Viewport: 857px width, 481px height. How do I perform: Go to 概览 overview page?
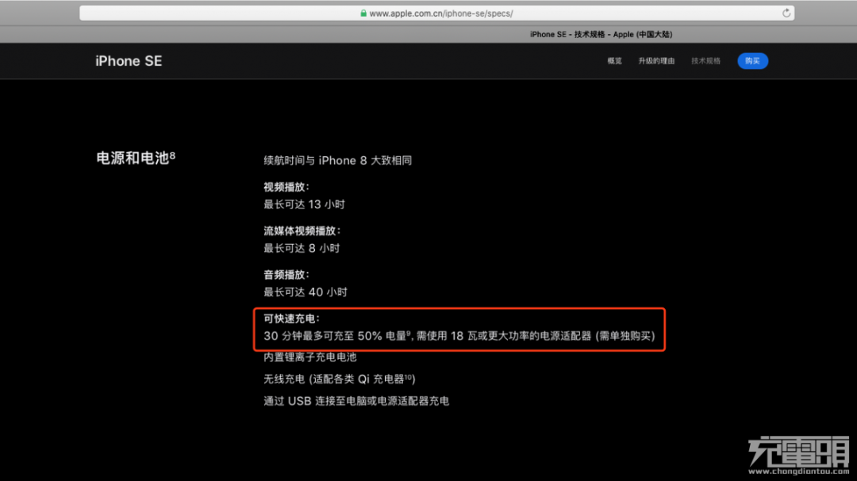(614, 61)
